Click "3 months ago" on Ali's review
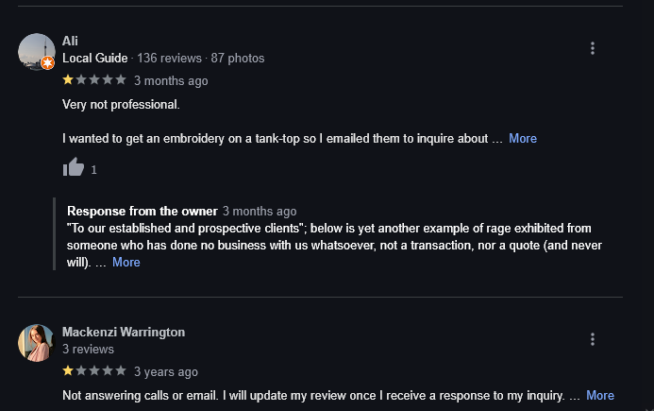The width and height of the screenshot is (654, 411). [171, 80]
